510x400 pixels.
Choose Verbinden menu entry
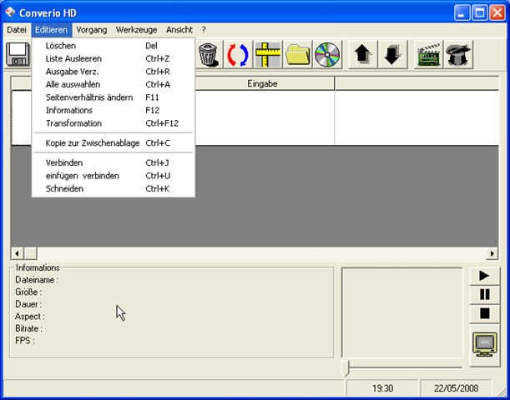coord(114,162)
